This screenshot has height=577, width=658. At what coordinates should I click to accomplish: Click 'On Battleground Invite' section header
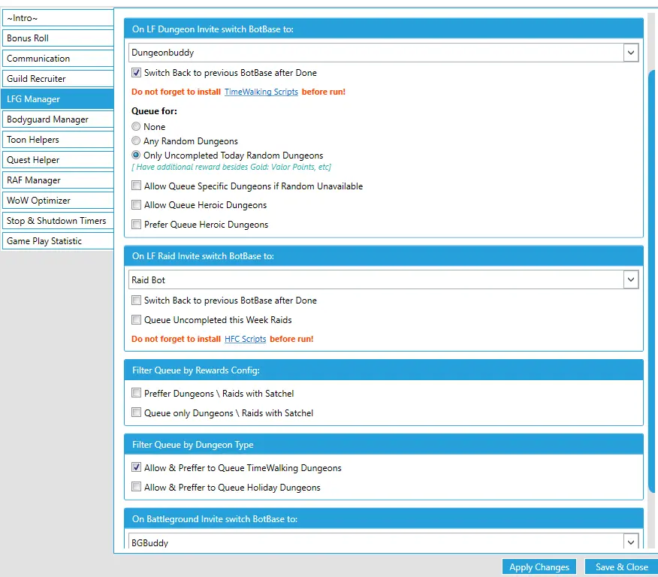[384, 519]
